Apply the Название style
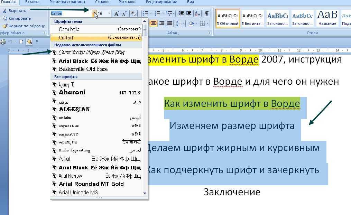 327,18
